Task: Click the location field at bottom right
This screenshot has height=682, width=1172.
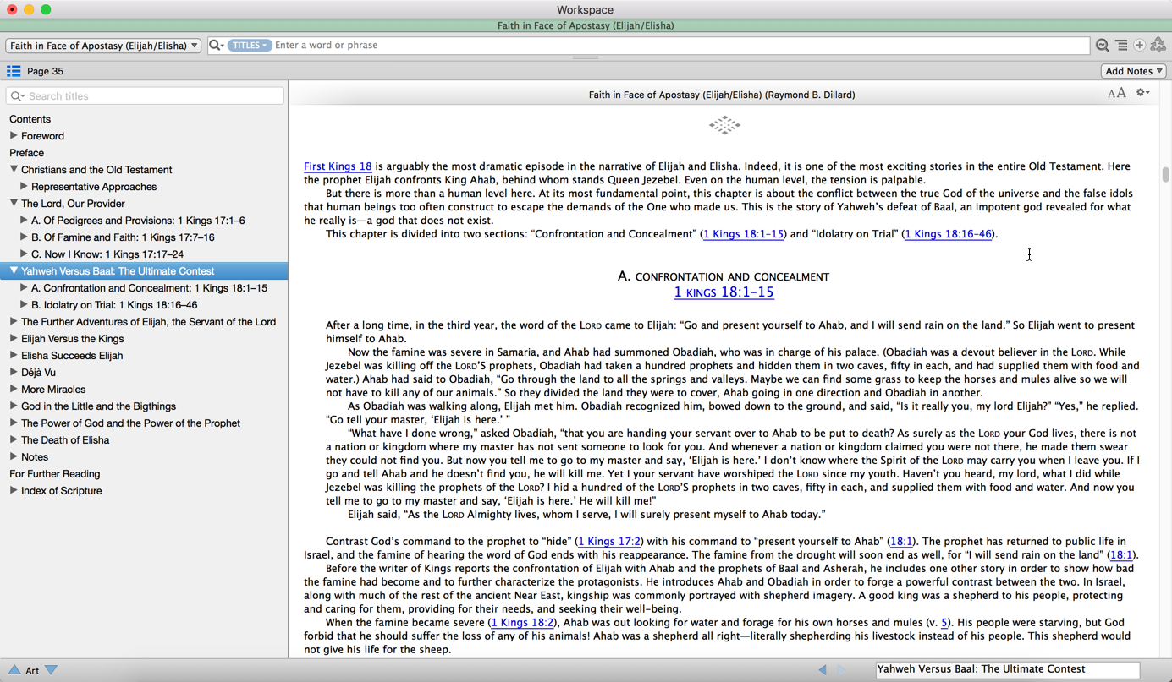Action: pos(1007,669)
